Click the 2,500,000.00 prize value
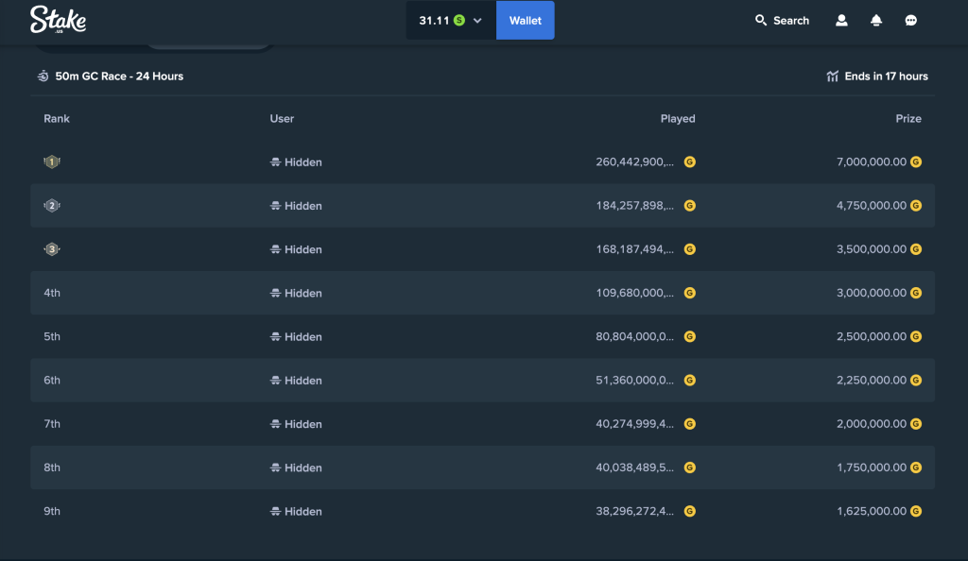The image size is (968, 561). click(871, 336)
